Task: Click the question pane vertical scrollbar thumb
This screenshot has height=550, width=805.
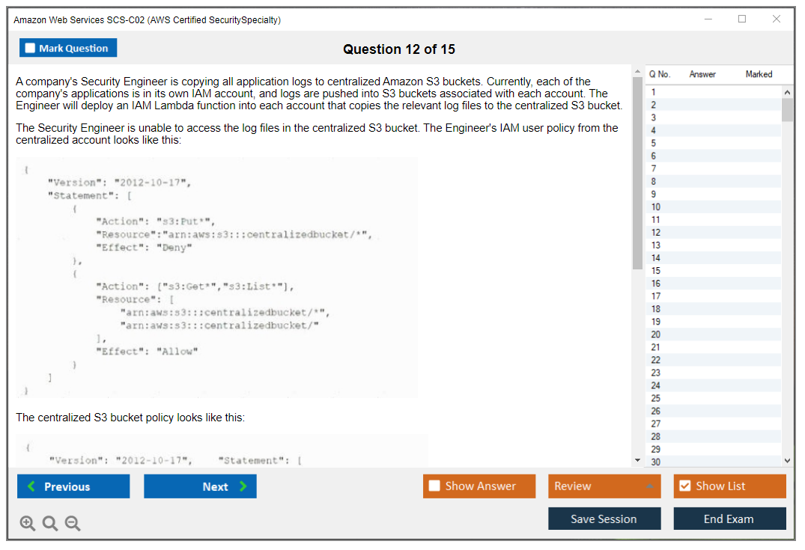Action: 637,172
